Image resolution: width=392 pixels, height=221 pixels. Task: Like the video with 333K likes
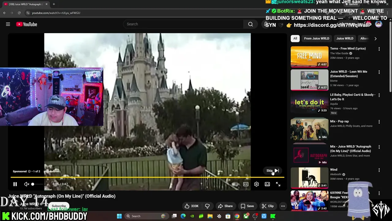pyautogui.click(x=191, y=206)
